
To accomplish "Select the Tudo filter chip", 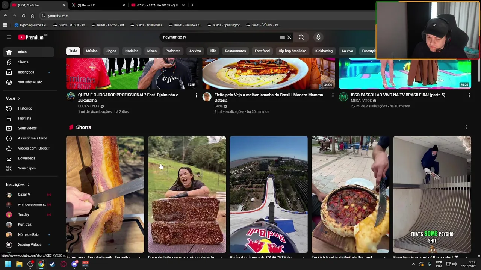I will tap(73, 51).
